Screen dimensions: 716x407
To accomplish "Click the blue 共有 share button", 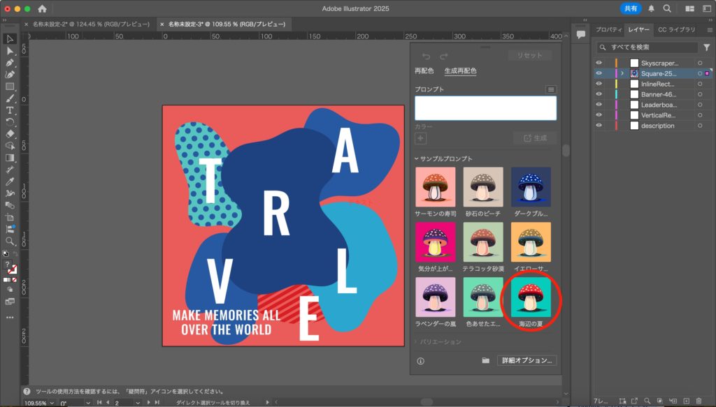I will click(x=631, y=8).
